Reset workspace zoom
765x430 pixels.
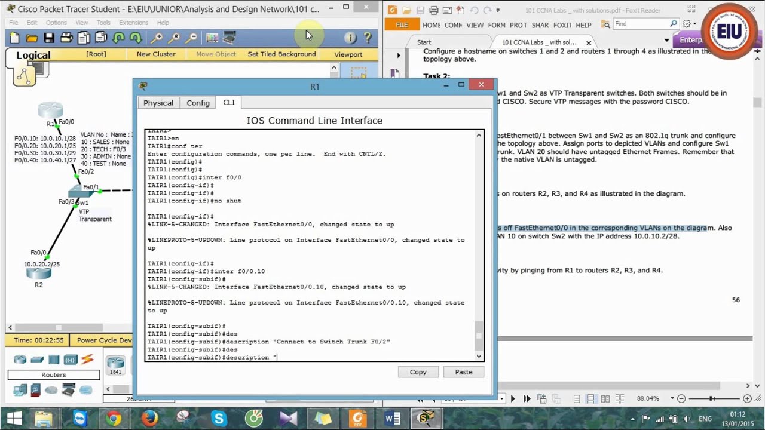[x=174, y=38]
